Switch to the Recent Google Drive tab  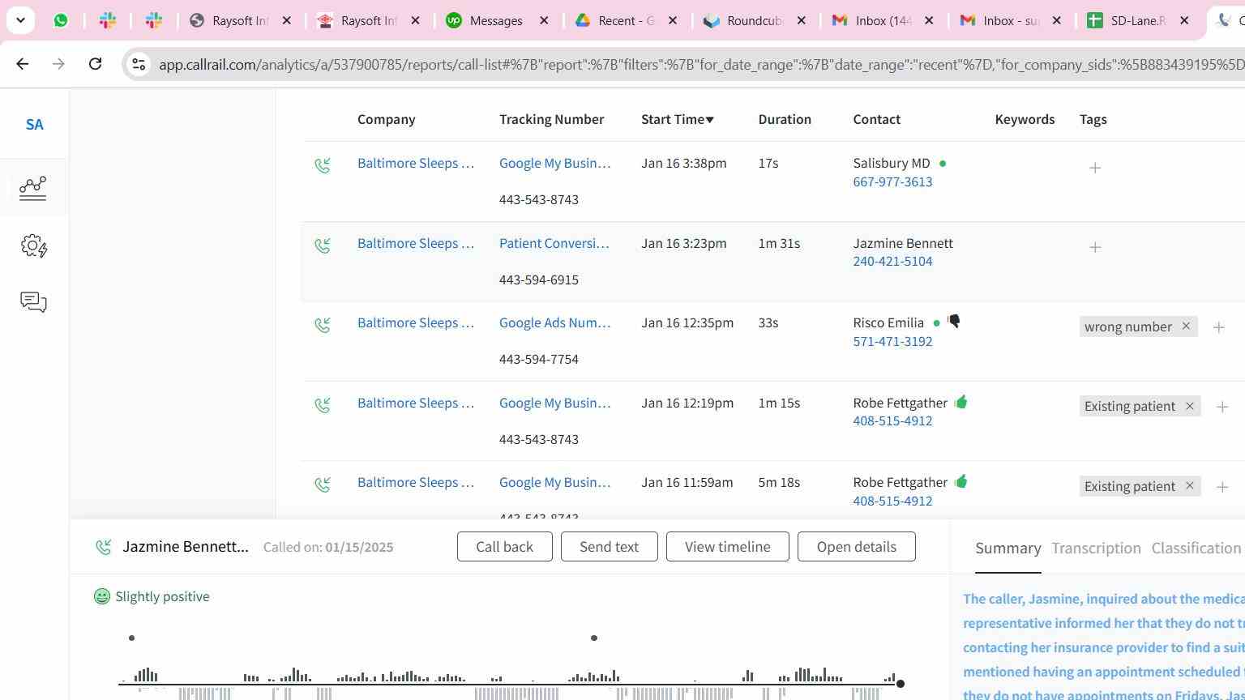[625, 20]
